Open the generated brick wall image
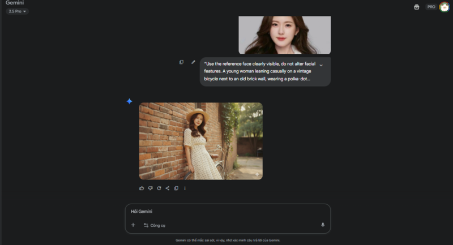453x245 pixels. 200,141
